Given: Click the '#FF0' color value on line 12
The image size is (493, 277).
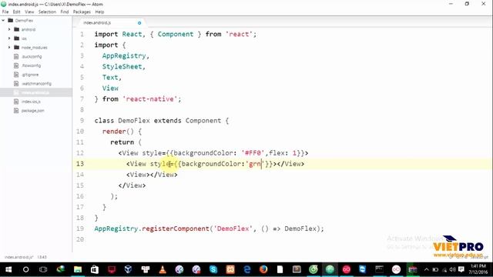Looking at the screenshot, I should point(253,153).
